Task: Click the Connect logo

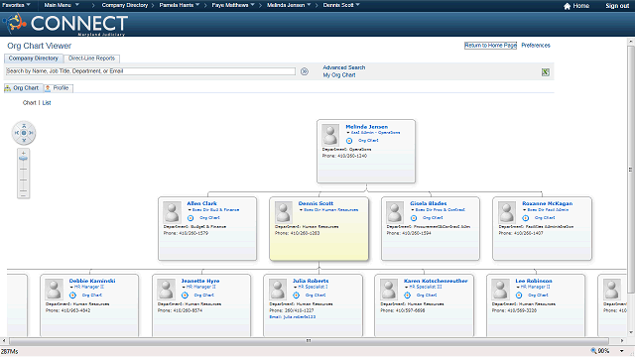Action: [x=65, y=24]
